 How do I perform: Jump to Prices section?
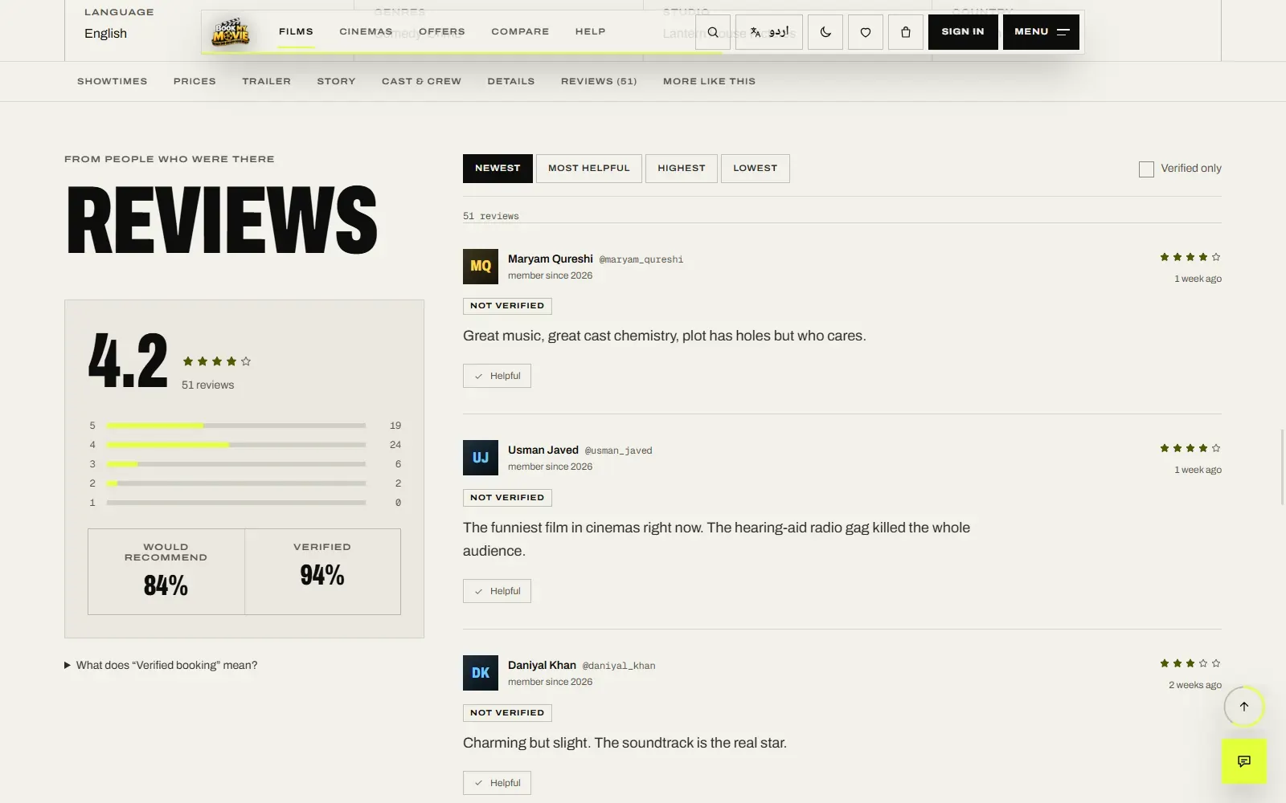pyautogui.click(x=195, y=81)
